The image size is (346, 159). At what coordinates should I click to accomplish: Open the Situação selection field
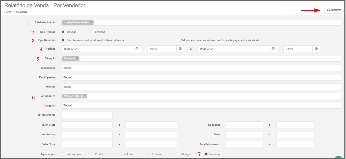(x=201, y=58)
